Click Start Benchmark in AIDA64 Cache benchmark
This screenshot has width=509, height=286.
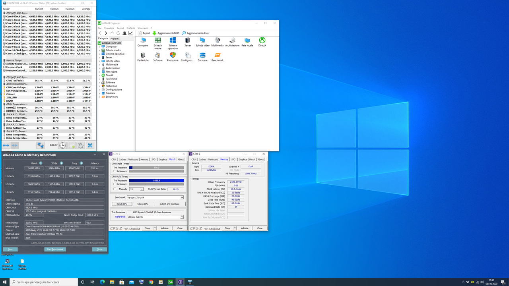click(54, 249)
